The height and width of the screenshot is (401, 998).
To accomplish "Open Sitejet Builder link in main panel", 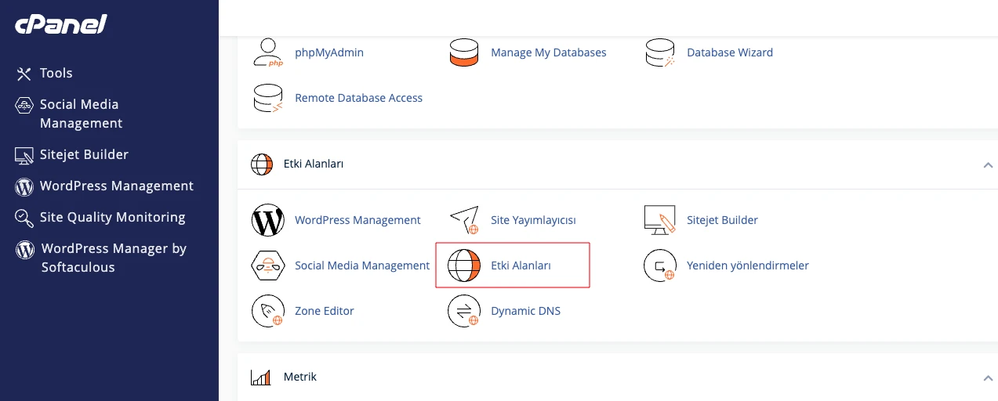I will 722,220.
